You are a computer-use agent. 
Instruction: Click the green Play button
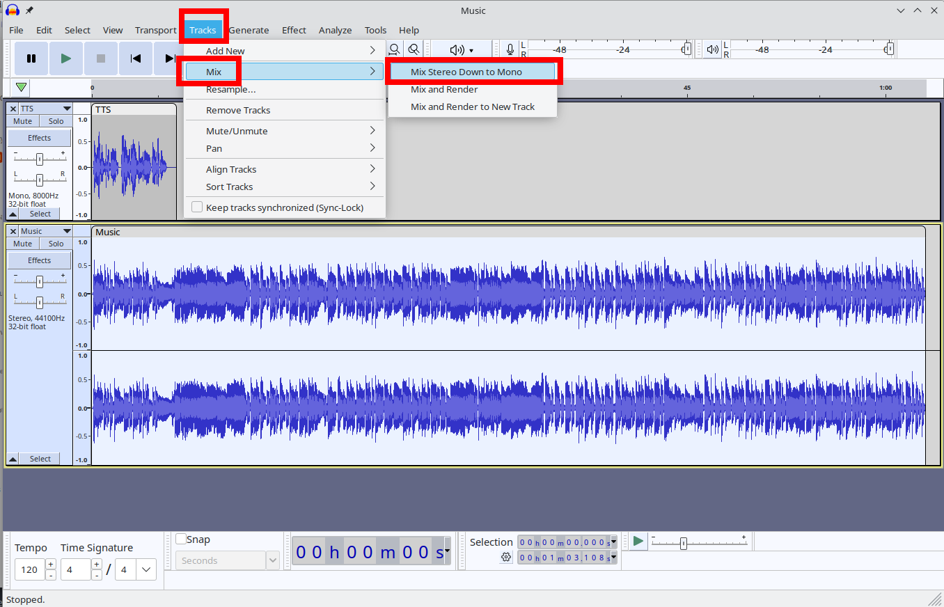(x=66, y=58)
